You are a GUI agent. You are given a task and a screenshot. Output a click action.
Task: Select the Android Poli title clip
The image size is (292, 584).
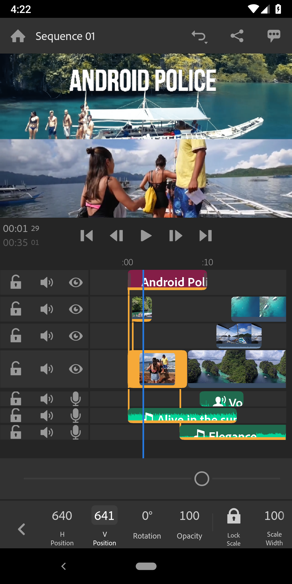point(168,280)
